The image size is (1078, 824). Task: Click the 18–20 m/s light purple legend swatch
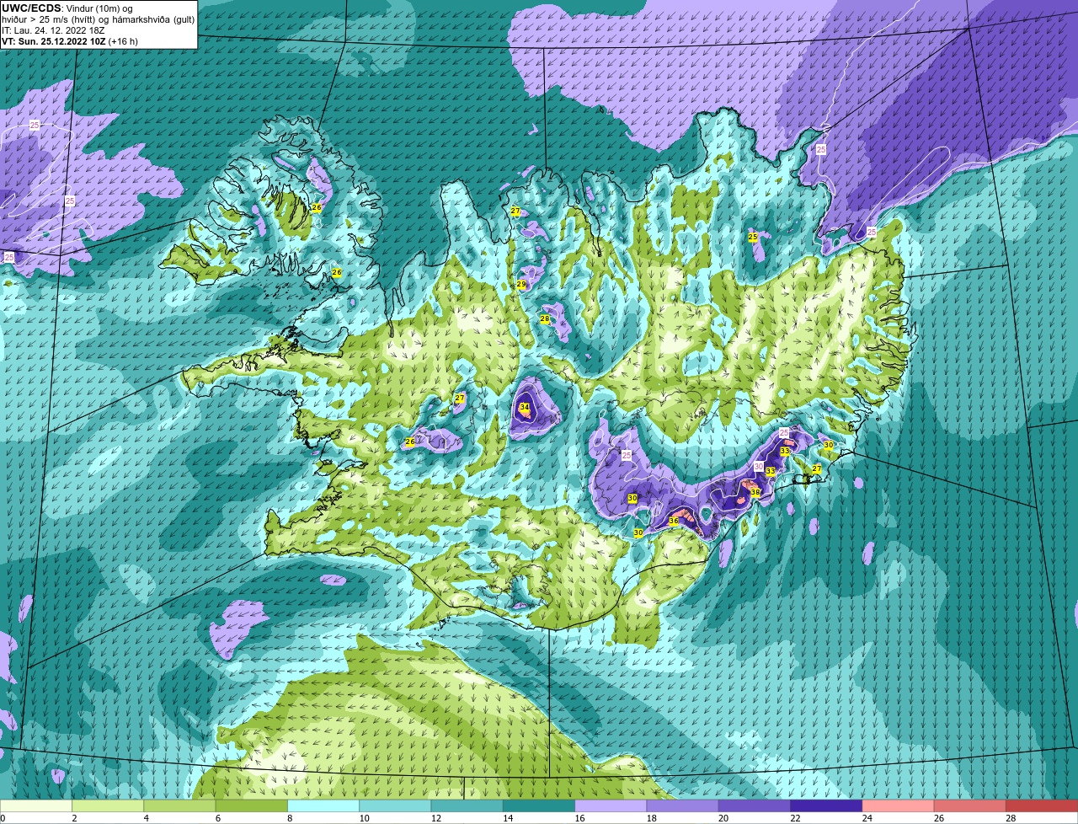point(682,805)
